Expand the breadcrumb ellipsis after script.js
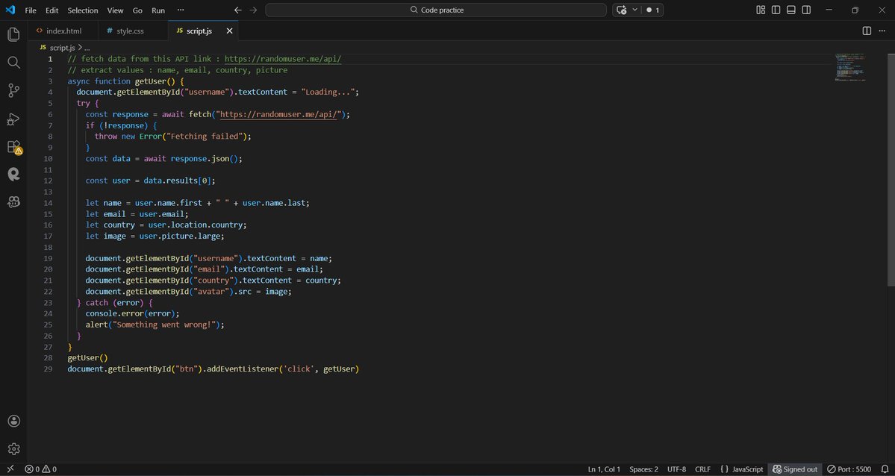This screenshot has height=476, width=895. [87, 48]
